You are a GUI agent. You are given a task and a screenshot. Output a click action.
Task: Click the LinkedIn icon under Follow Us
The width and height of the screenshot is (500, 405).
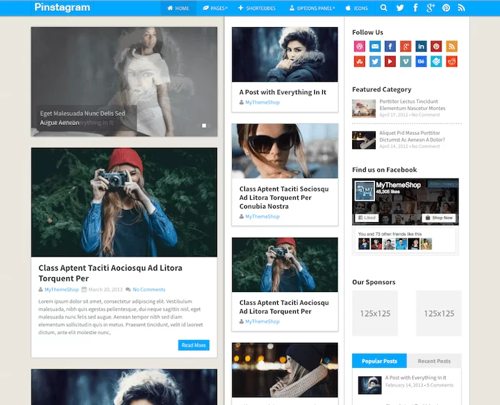421,46
